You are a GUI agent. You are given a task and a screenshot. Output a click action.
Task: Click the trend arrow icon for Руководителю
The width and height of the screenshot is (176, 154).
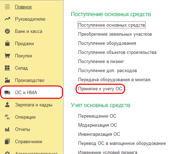7,19
